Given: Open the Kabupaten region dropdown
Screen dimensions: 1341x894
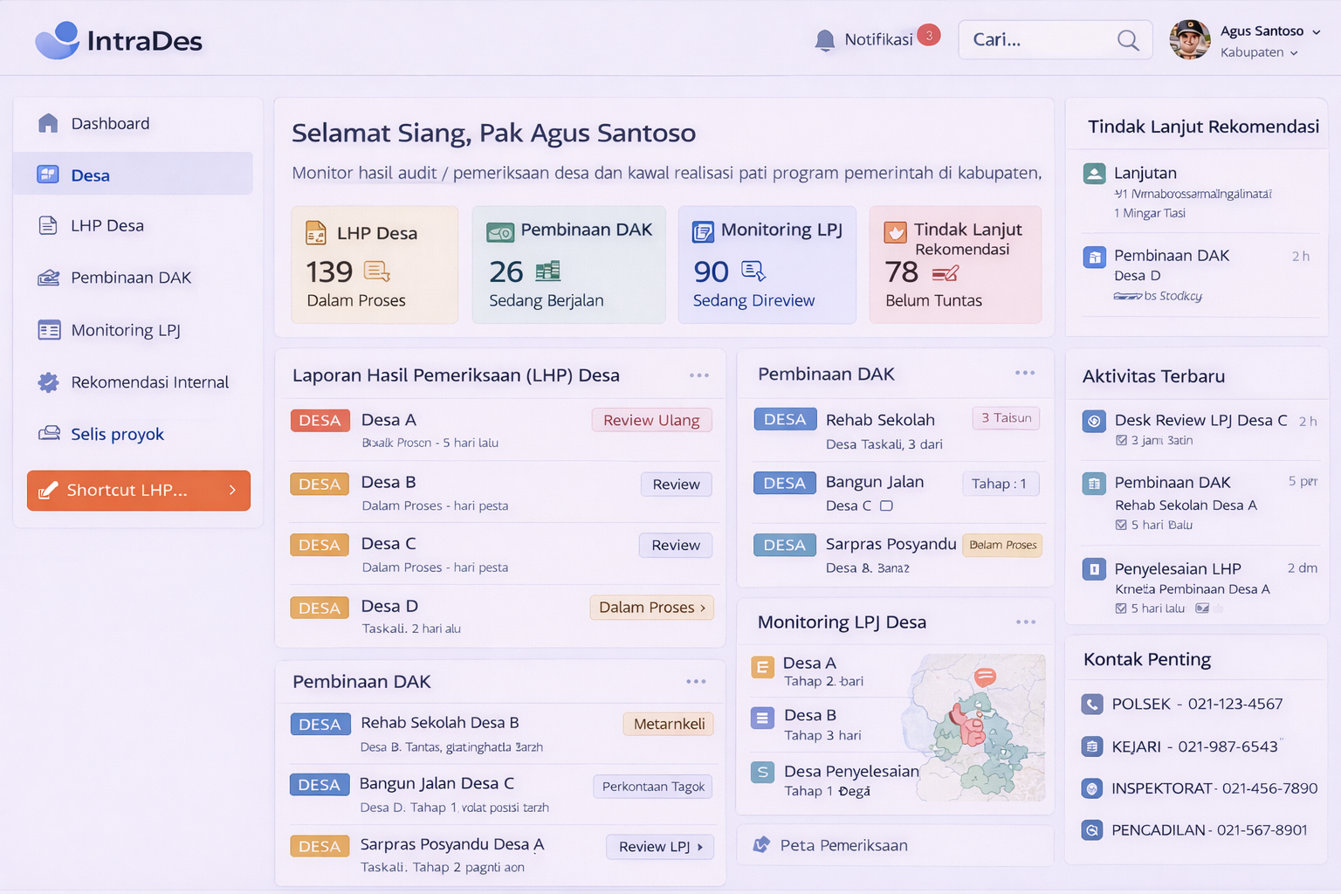Looking at the screenshot, I should click(x=1294, y=53).
